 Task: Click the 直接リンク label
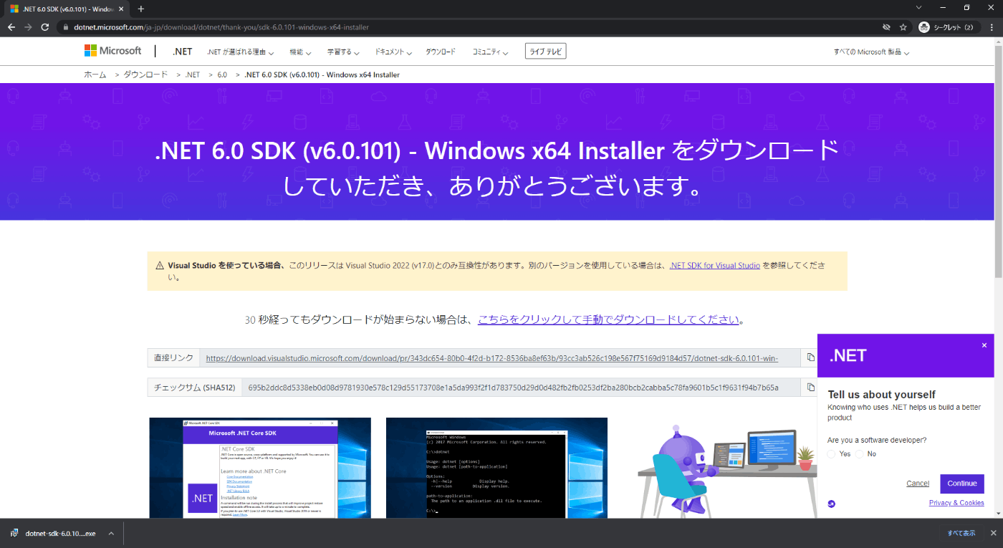[173, 357]
